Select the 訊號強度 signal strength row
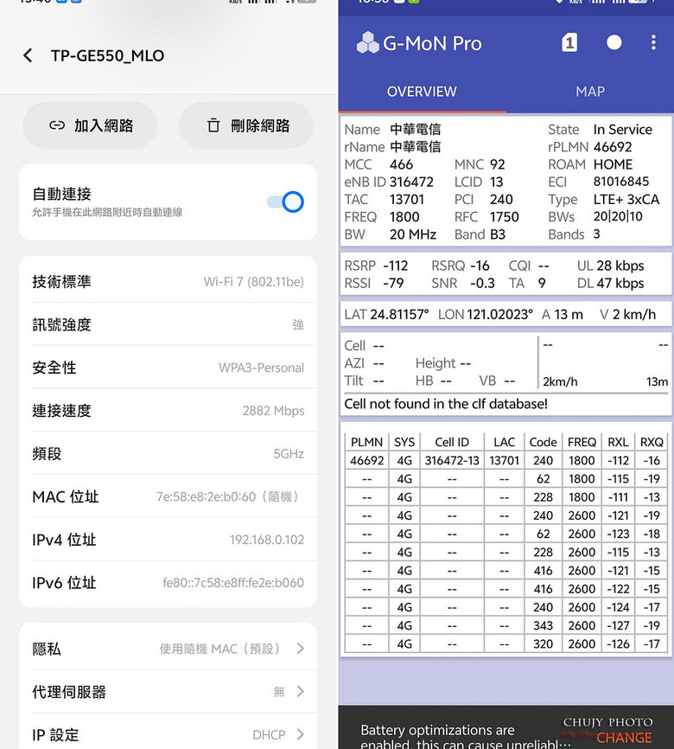 168,324
